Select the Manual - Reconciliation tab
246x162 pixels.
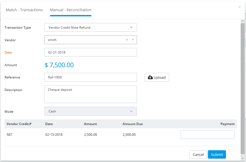(x=71, y=10)
